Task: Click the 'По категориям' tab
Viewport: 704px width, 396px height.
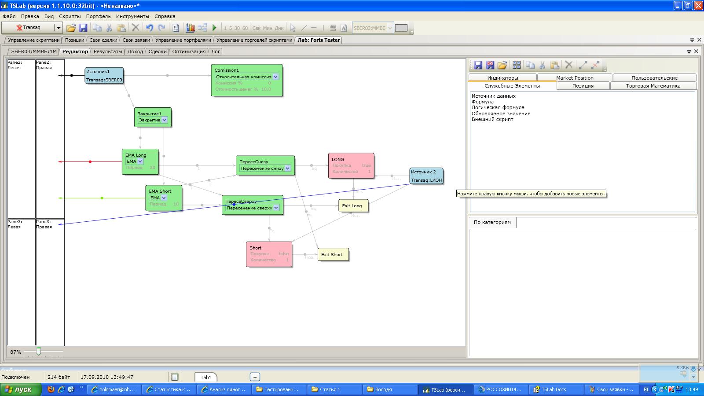Action: 492,222
